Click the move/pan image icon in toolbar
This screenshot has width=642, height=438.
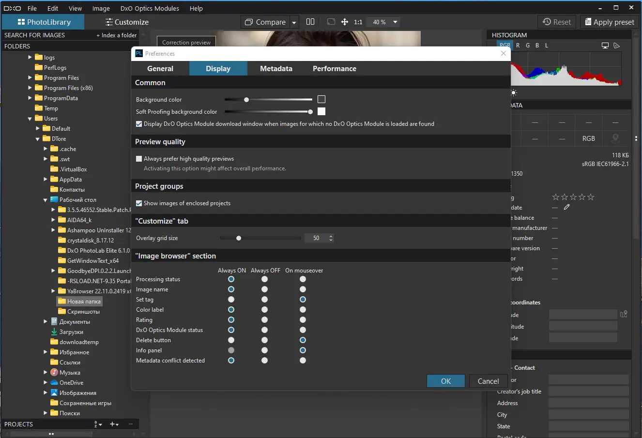[345, 22]
